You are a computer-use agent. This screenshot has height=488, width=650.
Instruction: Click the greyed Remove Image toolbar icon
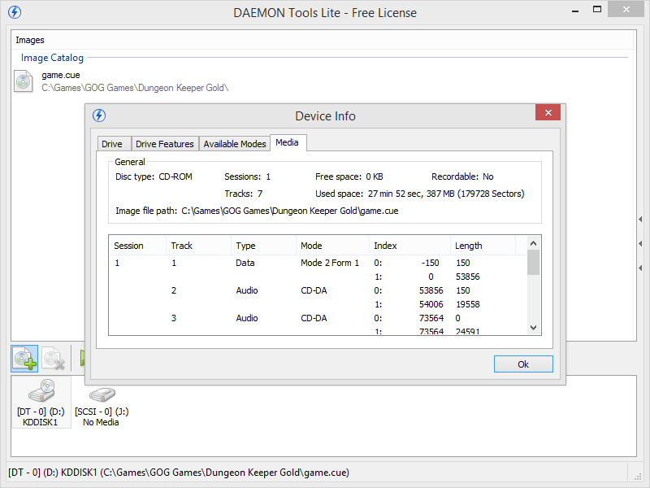click(54, 359)
